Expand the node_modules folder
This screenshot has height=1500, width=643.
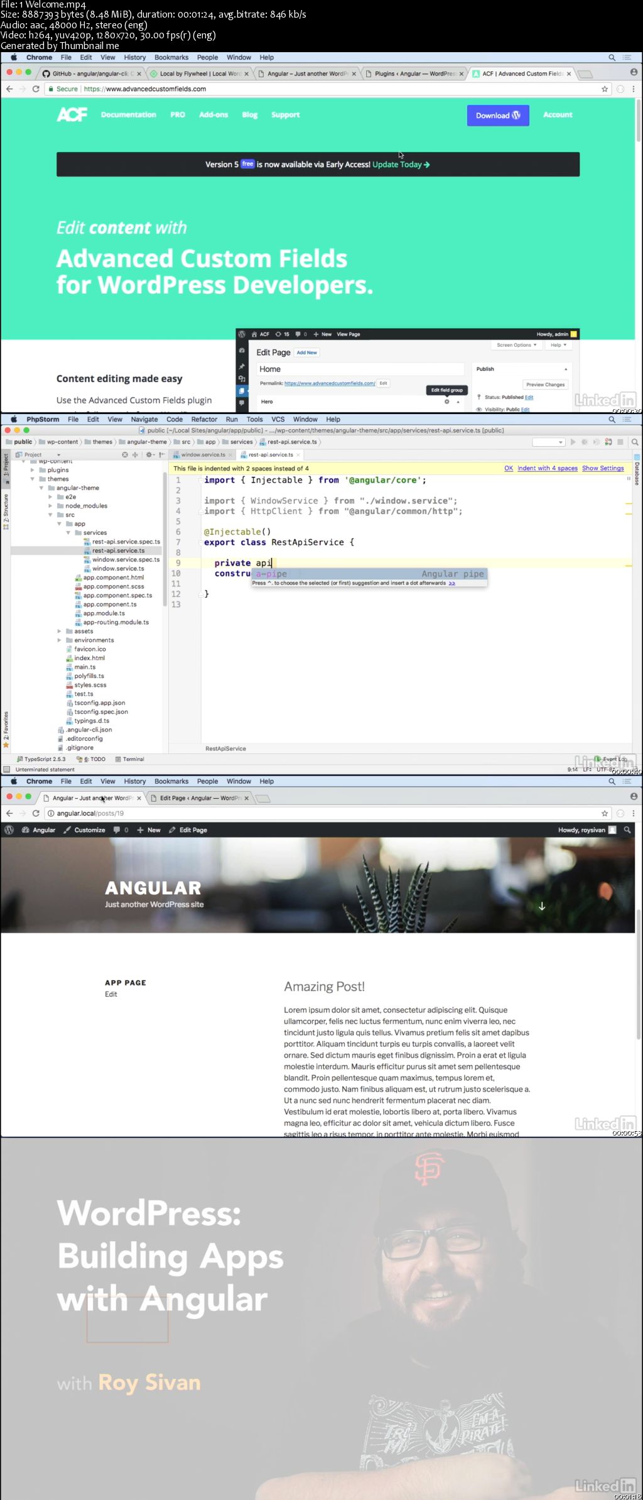[x=50, y=506]
